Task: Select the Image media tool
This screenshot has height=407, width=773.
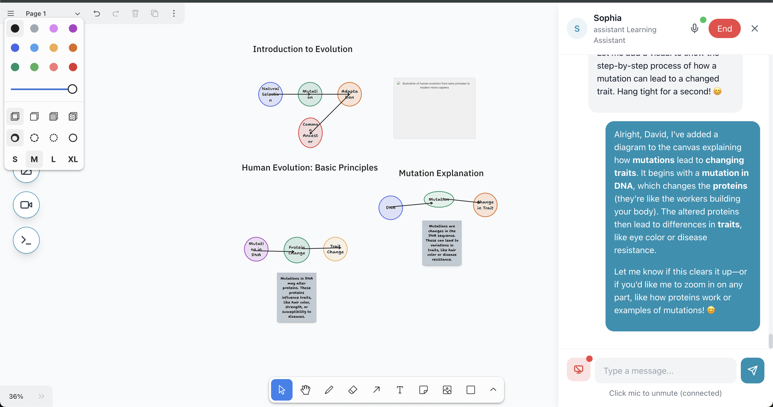Action: pyautogui.click(x=447, y=390)
